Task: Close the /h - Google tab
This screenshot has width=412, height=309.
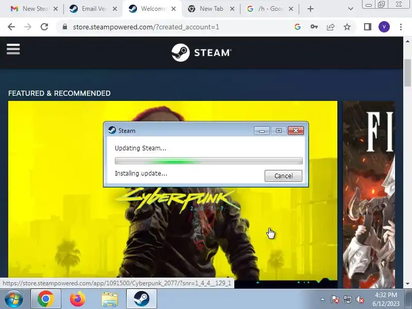Action: (291, 9)
